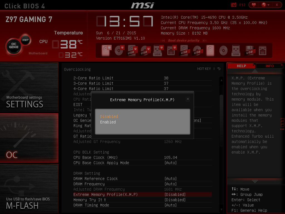
Task: Open the language selector globe dropdown
Action: (265, 5)
